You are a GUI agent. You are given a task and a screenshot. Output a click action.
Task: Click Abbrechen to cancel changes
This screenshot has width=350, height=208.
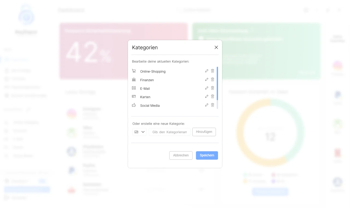tap(181, 155)
